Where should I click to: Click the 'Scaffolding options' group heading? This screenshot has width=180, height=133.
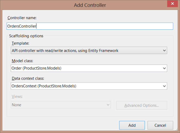point(26,36)
